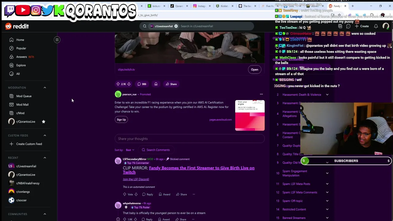The height and width of the screenshot is (221, 393).
Task: Collapse the whywhateverso comment thread
Action: (x=118, y=219)
